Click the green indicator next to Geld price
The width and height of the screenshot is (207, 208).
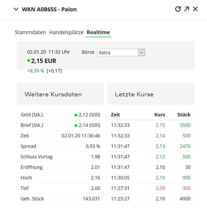(x=76, y=115)
